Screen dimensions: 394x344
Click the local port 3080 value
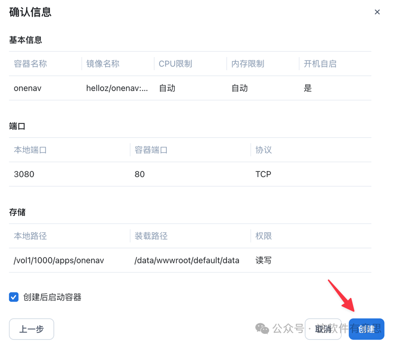(x=24, y=174)
